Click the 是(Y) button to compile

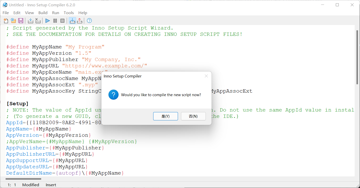click(165, 116)
